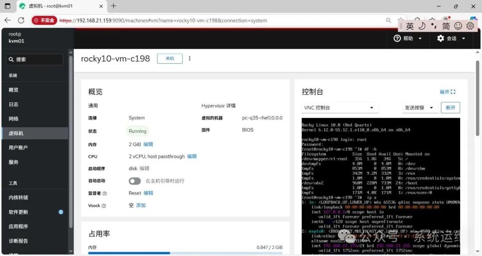Open 内核转储 in the sidebar
Viewport: 482px width, 256px height.
35,197
